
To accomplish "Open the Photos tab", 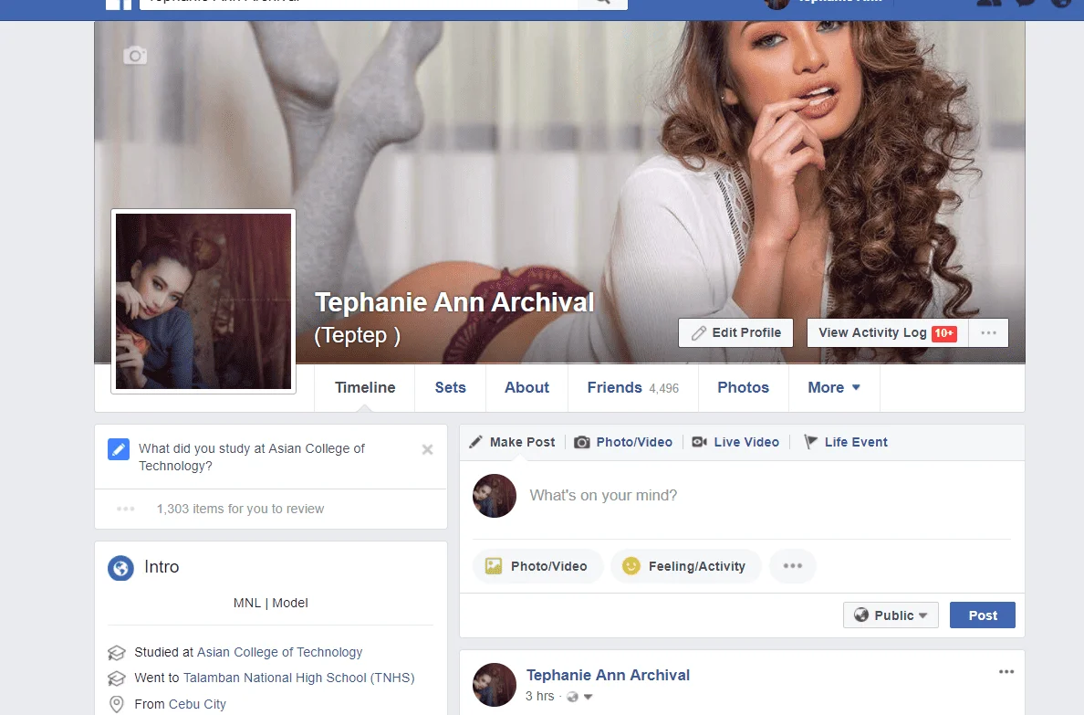I will tap(743, 387).
